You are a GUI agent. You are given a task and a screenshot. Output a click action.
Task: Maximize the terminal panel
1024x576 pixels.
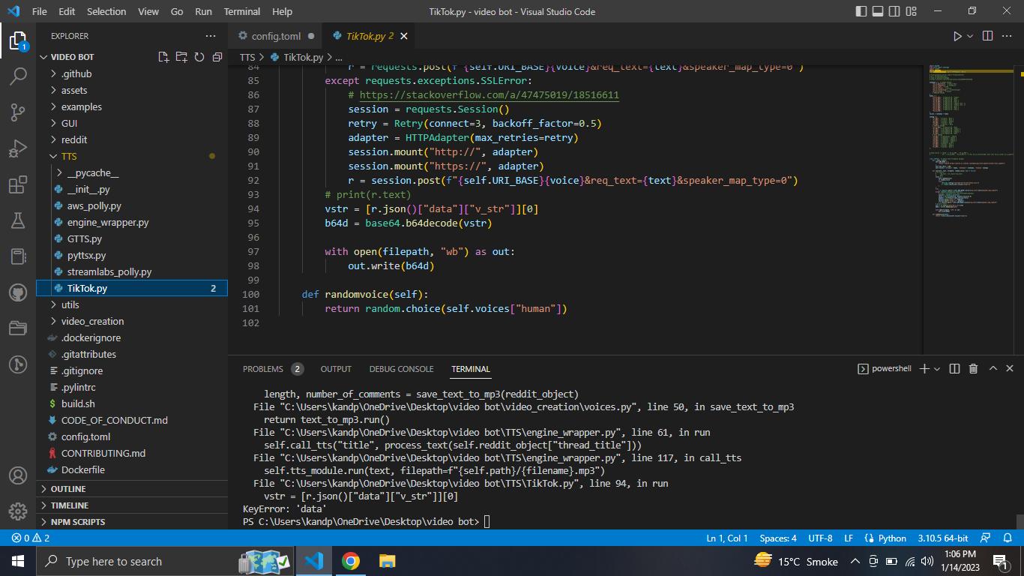pos(993,368)
